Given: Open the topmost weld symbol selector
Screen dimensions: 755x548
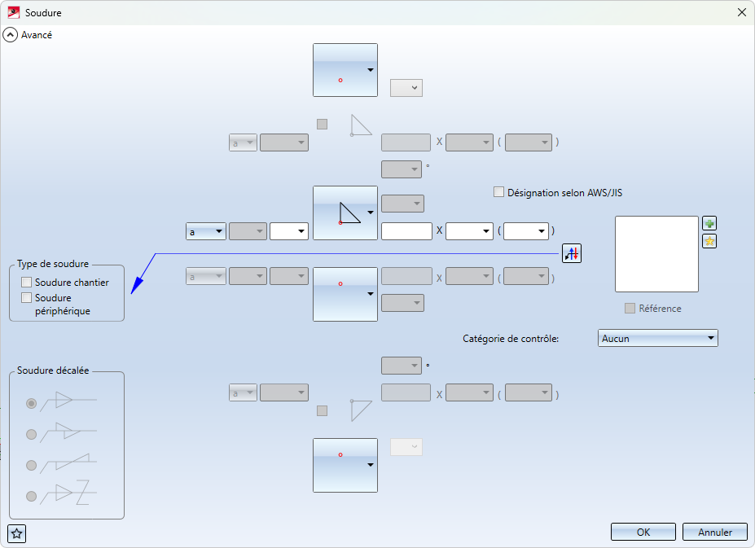Looking at the screenshot, I should click(345, 70).
